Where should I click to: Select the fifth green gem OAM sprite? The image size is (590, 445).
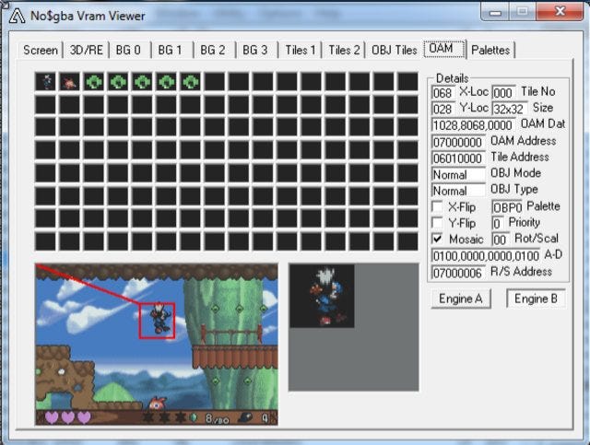(x=190, y=82)
